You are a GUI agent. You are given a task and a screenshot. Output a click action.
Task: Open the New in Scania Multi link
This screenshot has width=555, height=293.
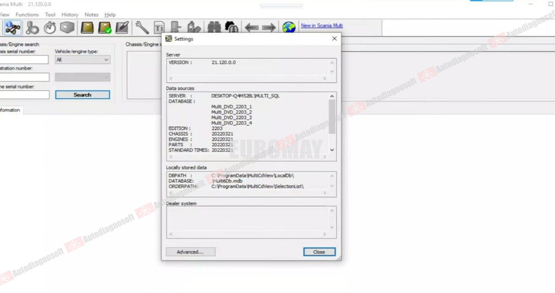tap(322, 26)
